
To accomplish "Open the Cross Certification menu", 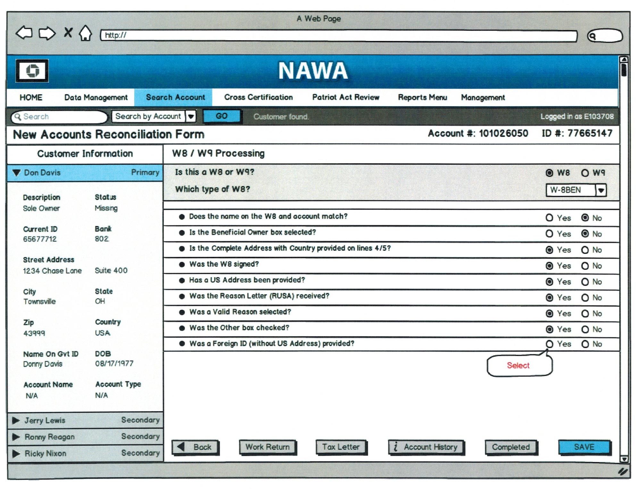I will pos(258,97).
